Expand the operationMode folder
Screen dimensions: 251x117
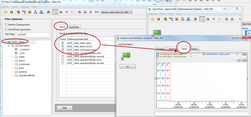pos(13,75)
